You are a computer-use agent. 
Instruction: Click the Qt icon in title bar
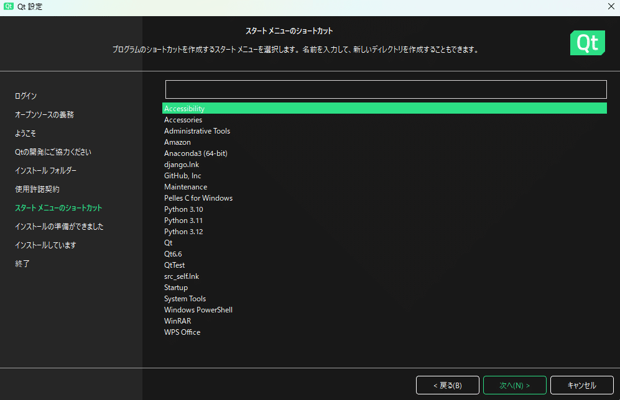[8, 6]
